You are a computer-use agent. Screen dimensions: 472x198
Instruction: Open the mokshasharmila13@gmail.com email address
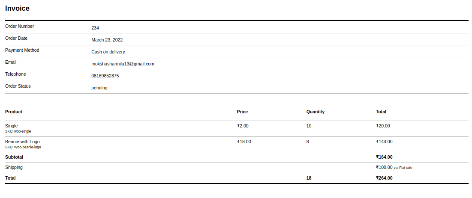[123, 64]
